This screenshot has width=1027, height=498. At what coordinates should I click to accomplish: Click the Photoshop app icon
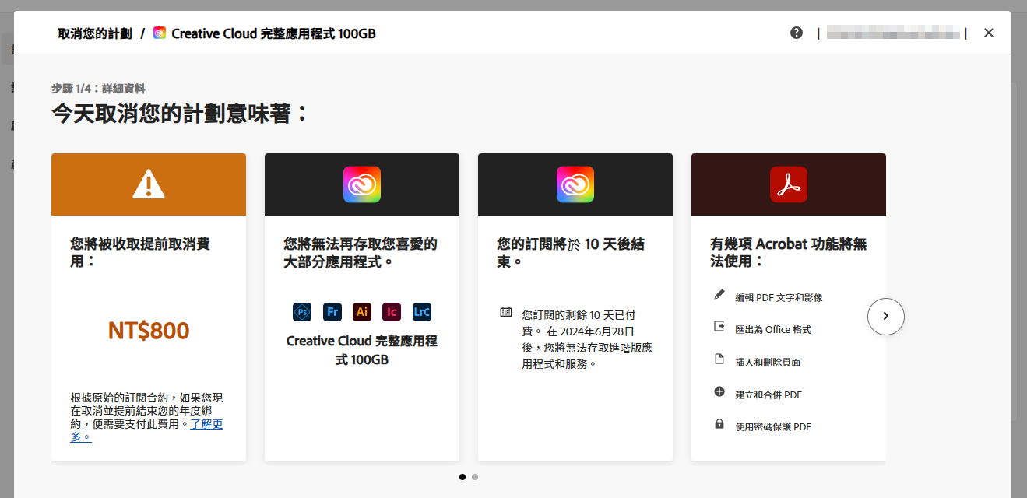click(302, 312)
